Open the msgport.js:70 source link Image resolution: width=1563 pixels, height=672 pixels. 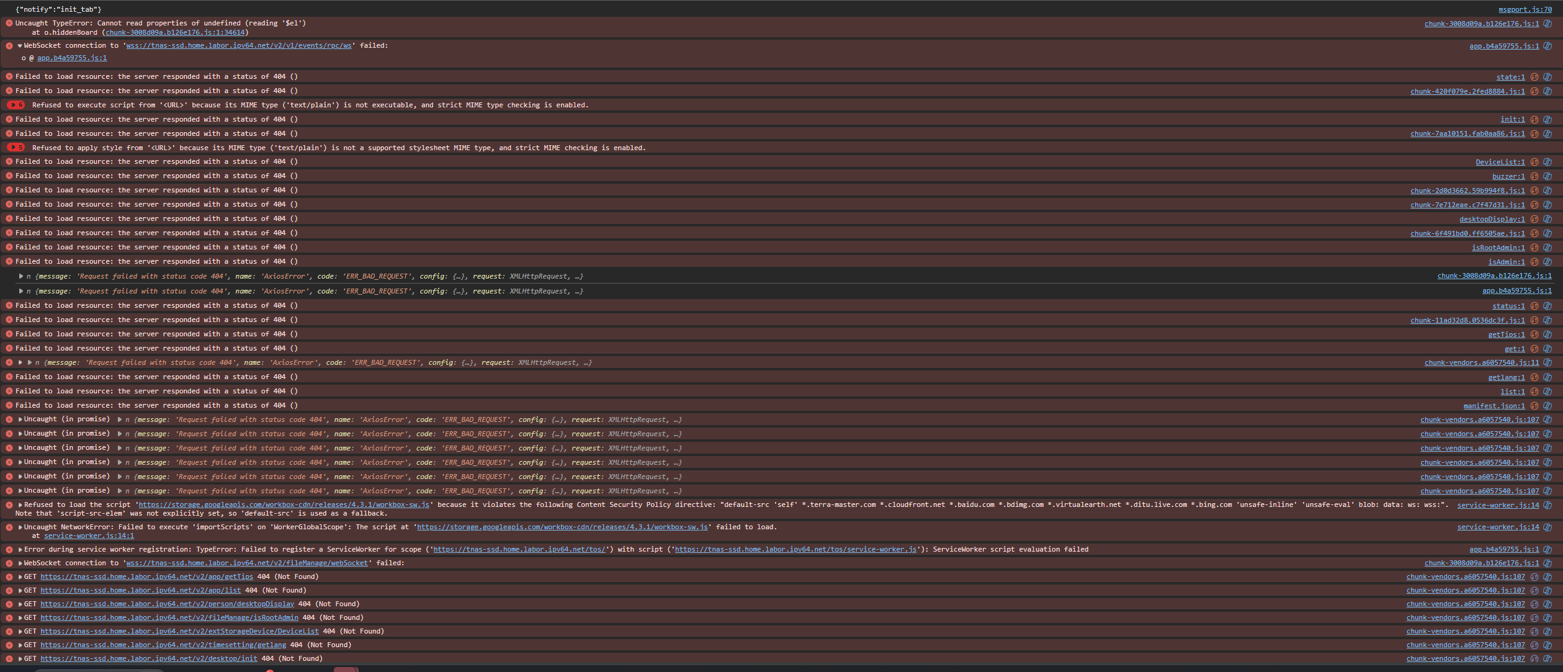tap(1525, 9)
